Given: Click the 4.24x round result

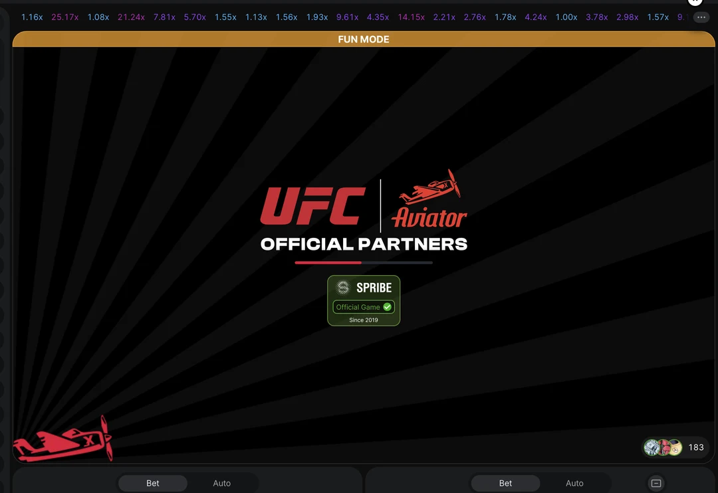Looking at the screenshot, I should pyautogui.click(x=536, y=17).
